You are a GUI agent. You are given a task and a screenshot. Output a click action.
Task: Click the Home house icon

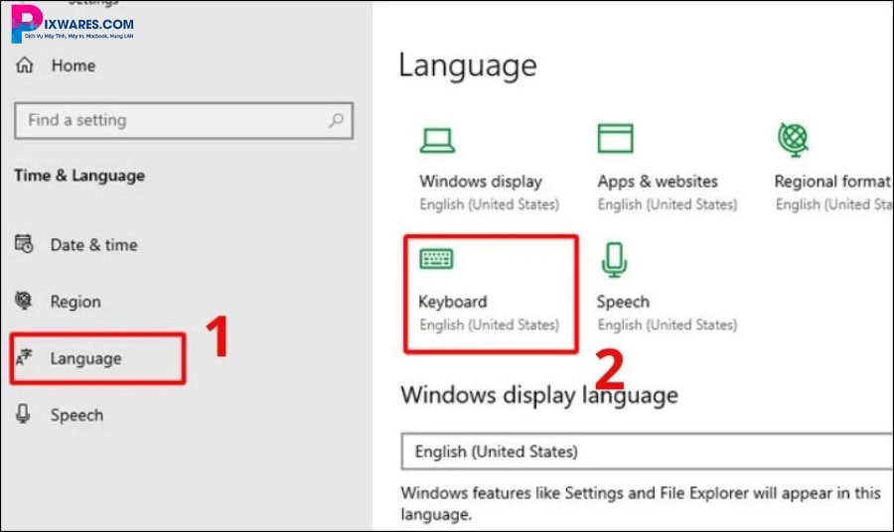point(25,66)
